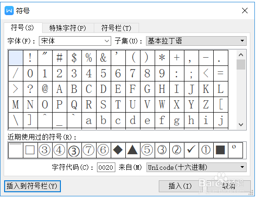Choose the digit 9 symbol
The height and width of the screenshot is (200, 259).
point(162,74)
